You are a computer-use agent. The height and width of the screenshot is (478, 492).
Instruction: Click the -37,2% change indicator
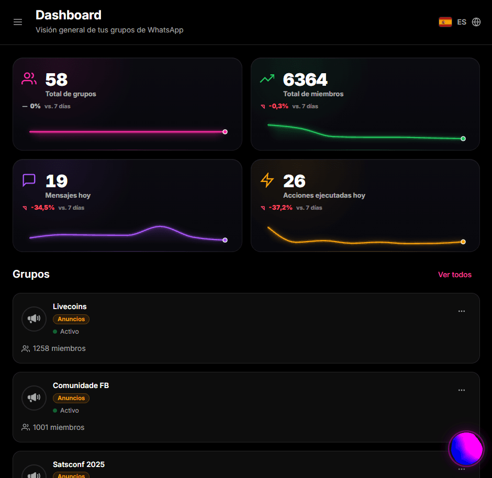tap(281, 208)
